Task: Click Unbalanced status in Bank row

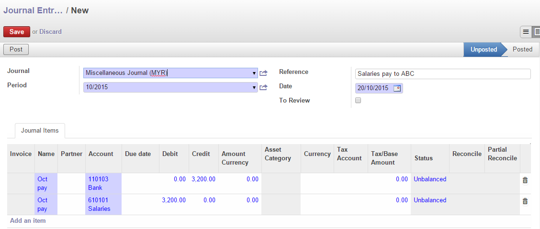Action: coord(430,179)
